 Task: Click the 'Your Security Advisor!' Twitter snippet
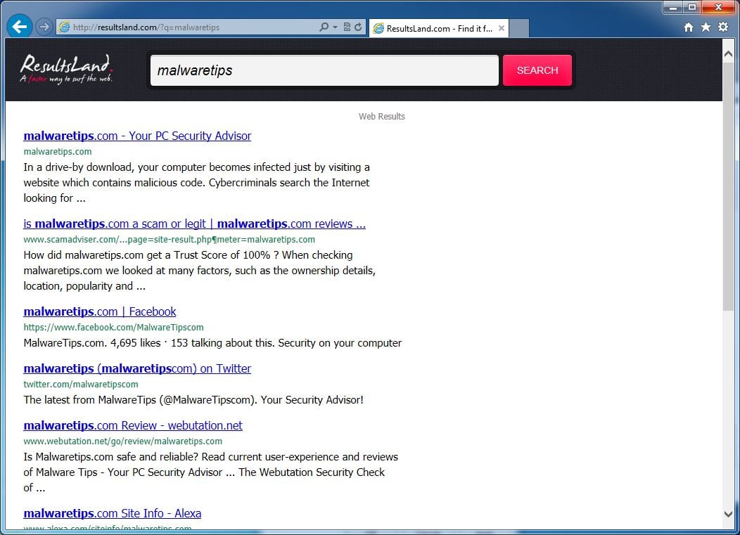click(x=312, y=400)
